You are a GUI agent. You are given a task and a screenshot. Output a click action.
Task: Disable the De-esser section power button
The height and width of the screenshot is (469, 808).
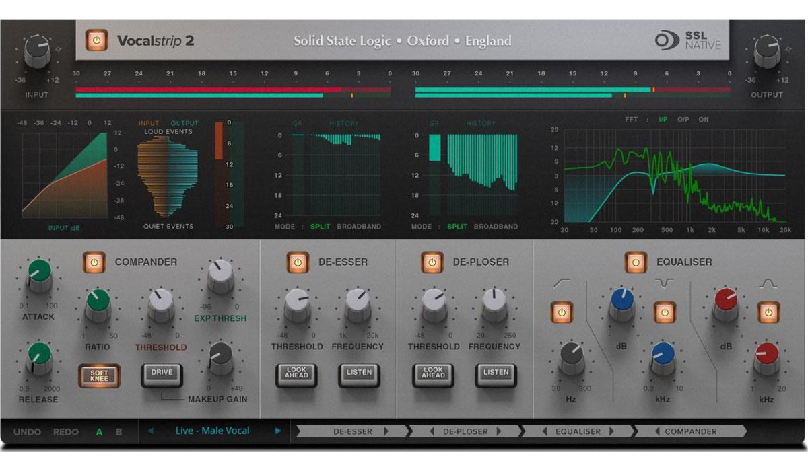298,262
